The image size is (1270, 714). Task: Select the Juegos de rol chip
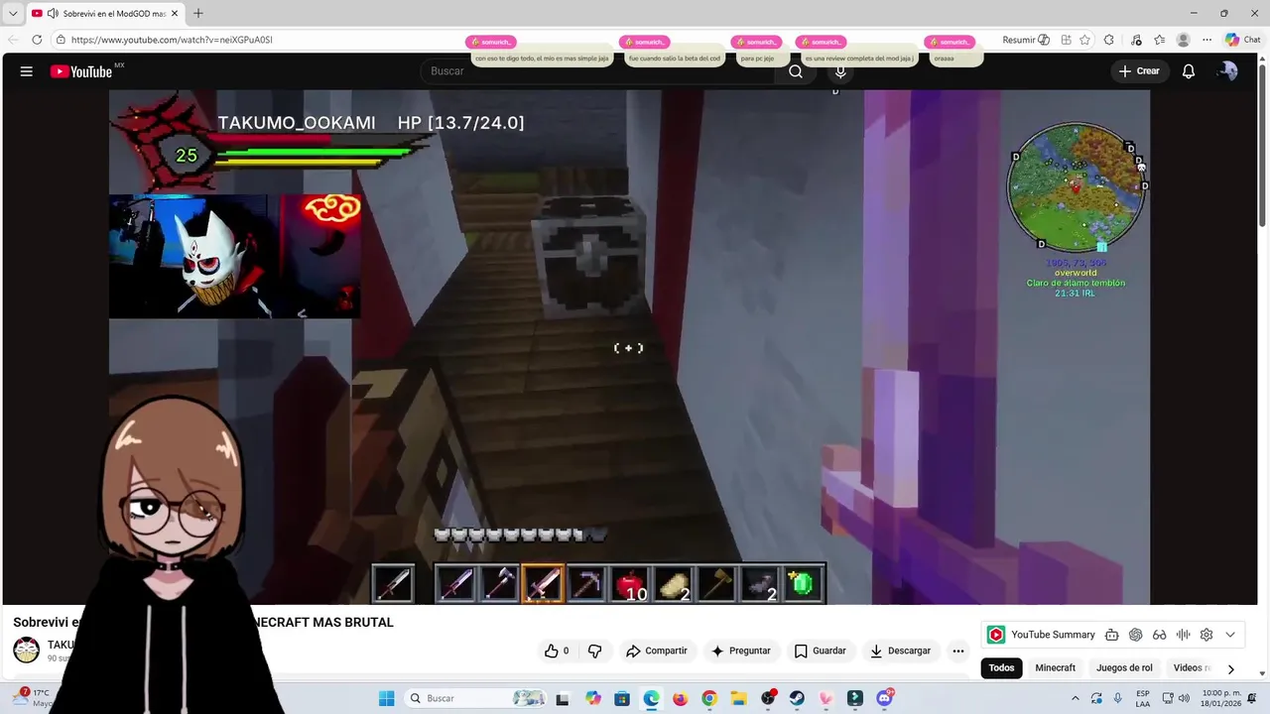1124,668
